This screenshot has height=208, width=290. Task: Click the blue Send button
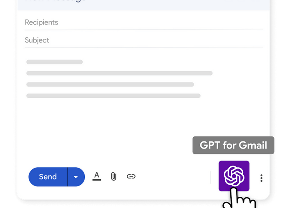(x=48, y=177)
